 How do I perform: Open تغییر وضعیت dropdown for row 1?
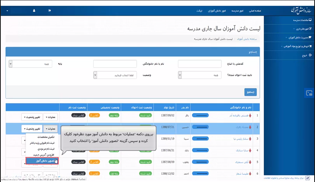point(32,117)
